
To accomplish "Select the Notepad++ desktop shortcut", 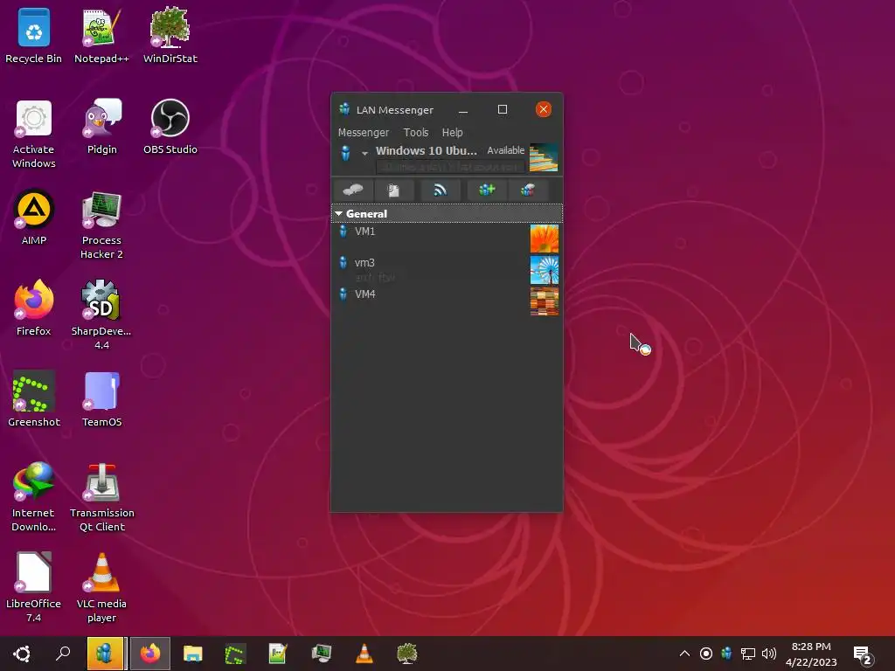I will [101, 36].
